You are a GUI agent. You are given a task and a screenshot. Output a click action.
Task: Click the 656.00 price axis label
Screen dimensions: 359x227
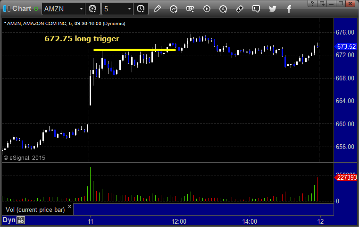(345, 147)
